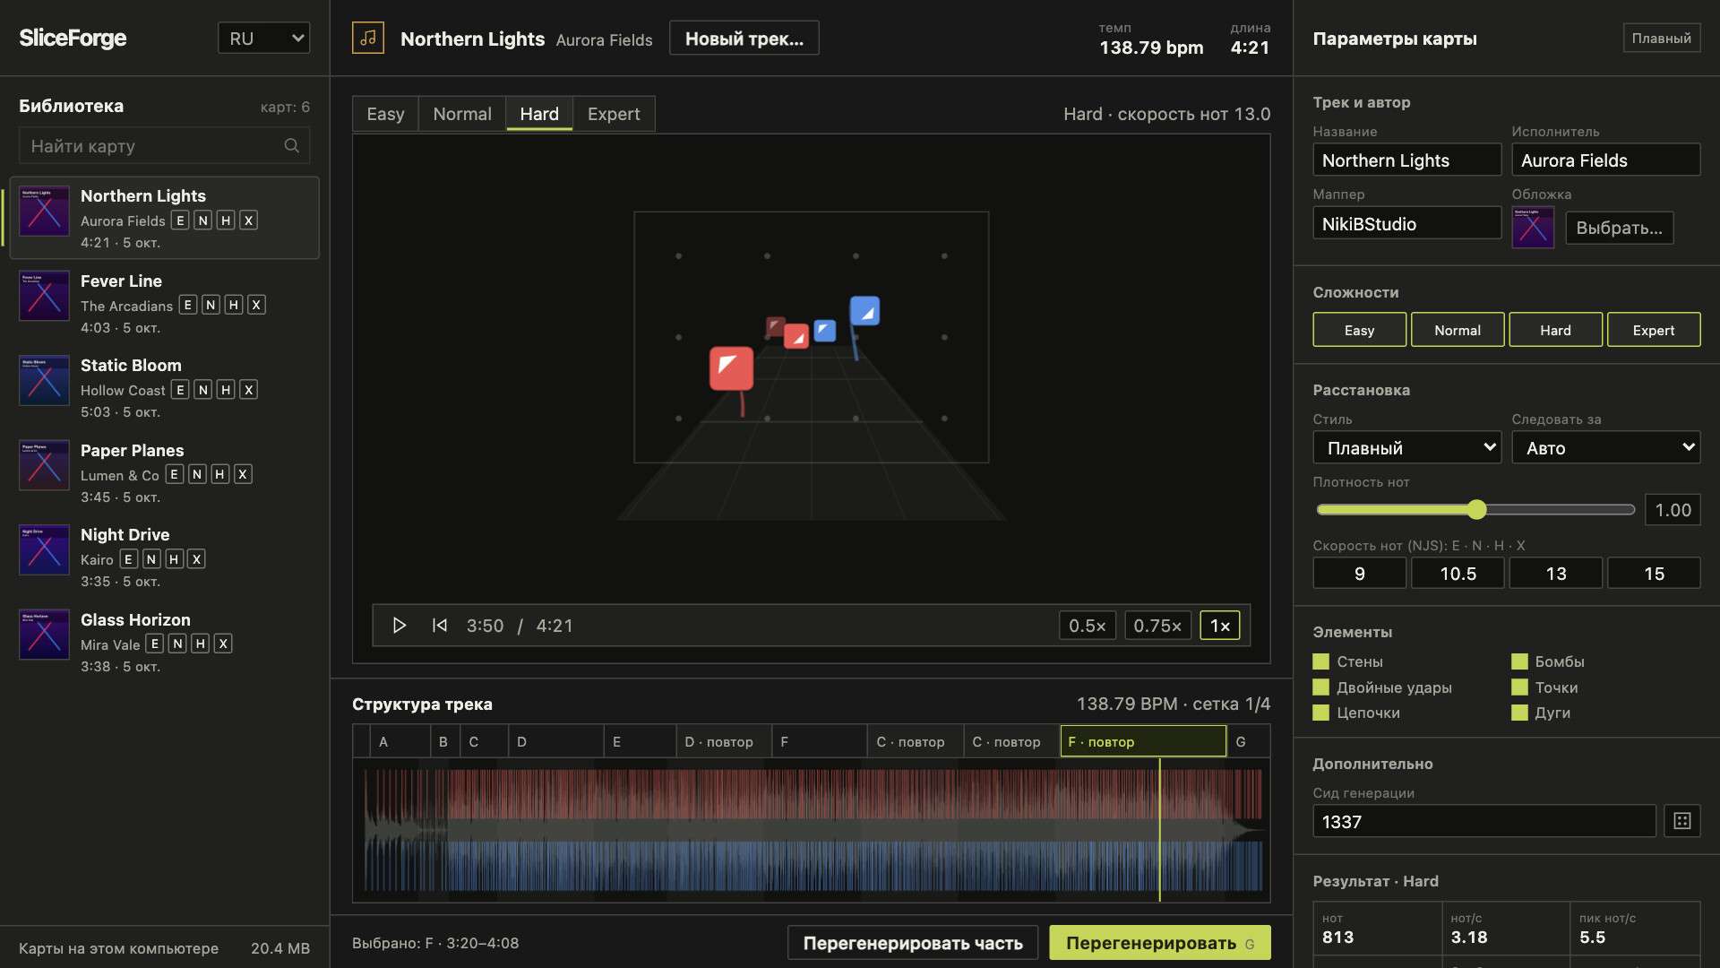Randomize seed with the dice icon

point(1681,821)
